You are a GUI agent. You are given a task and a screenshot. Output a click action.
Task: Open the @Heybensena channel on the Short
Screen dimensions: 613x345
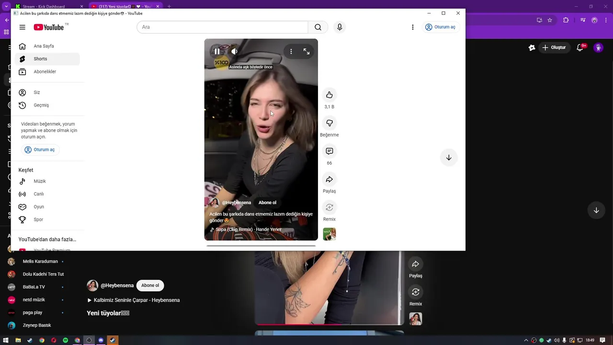pyautogui.click(x=236, y=203)
